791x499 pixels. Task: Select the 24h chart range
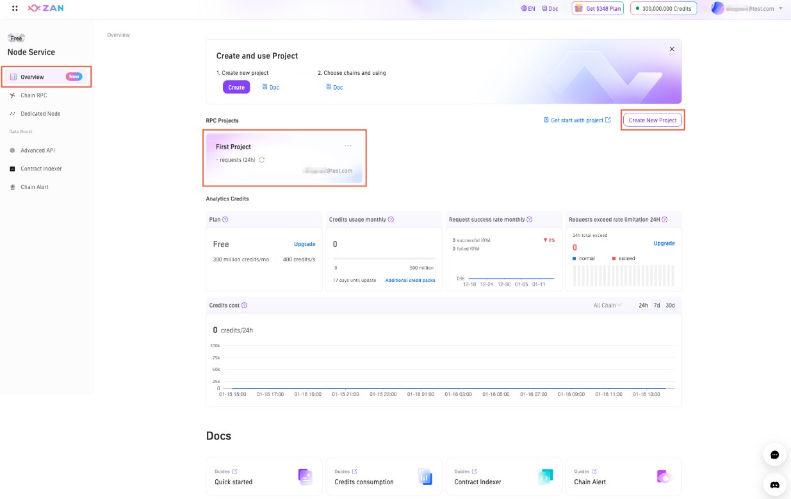(643, 306)
